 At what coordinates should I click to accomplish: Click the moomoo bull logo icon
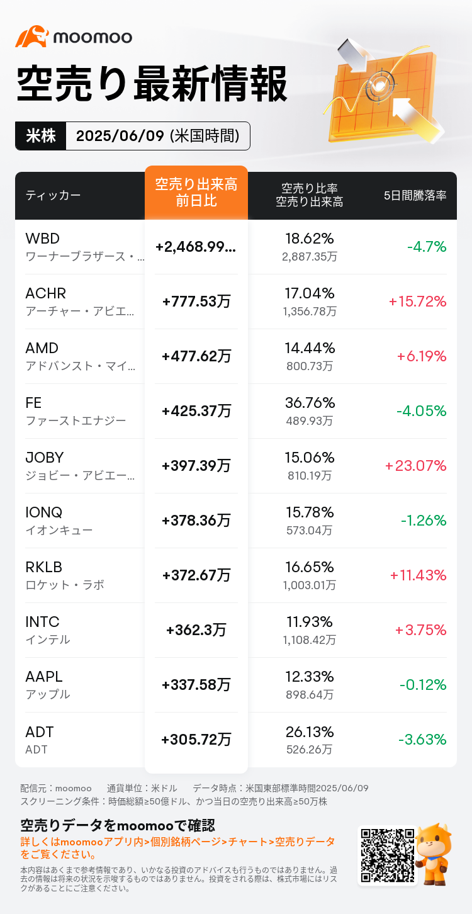click(32, 37)
